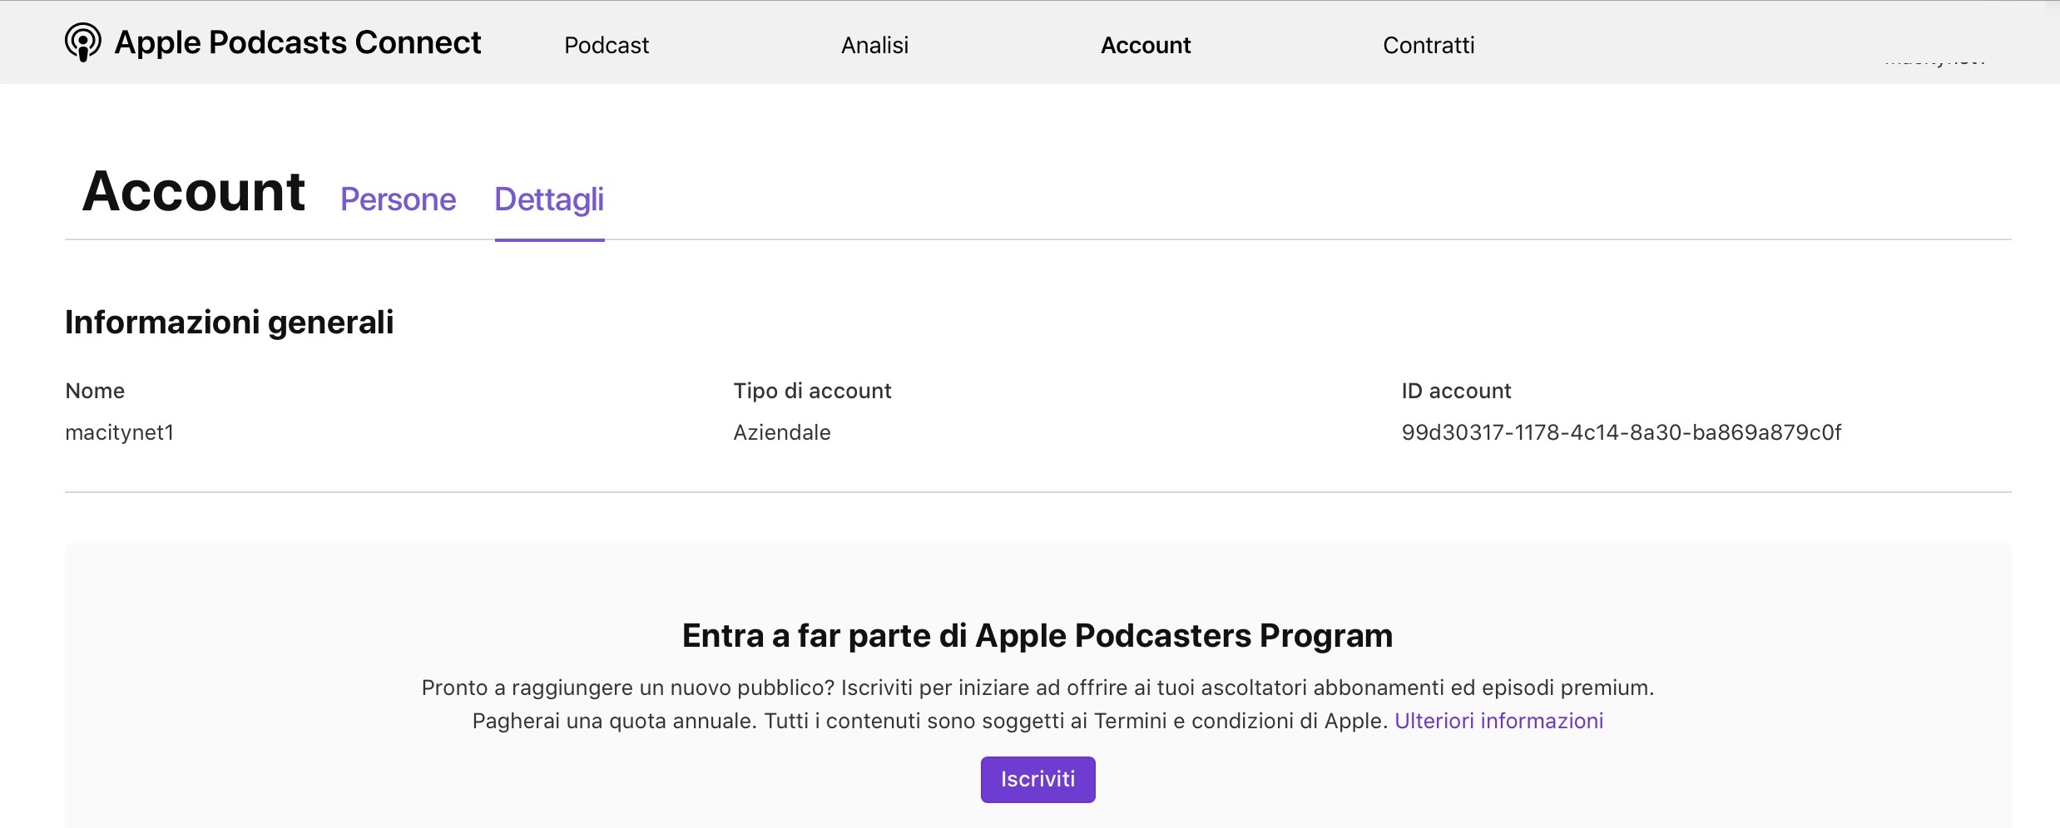Viewport: 2060px width, 828px height.
Task: Click the macitynet1 name value under Nome
Action: (x=120, y=432)
